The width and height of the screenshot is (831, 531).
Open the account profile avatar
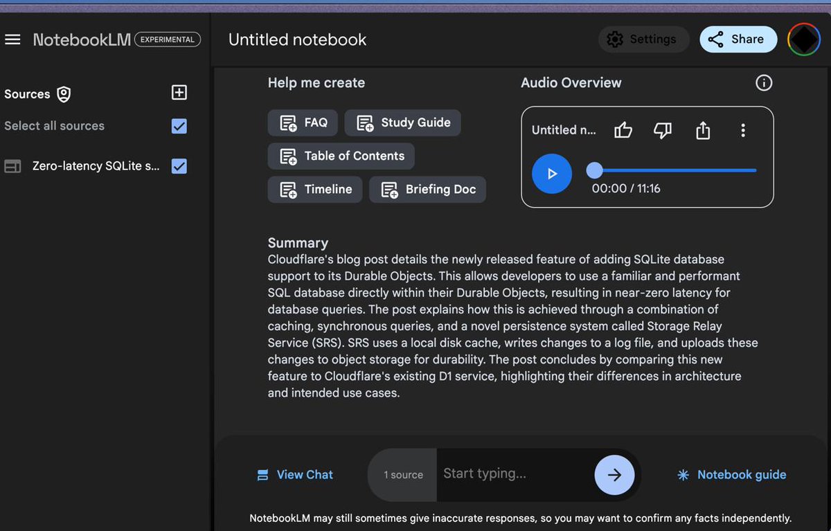coord(804,39)
